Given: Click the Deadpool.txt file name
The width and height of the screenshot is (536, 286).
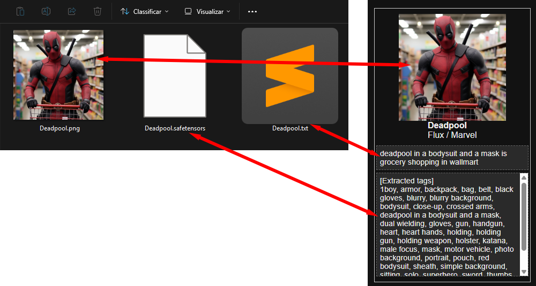Looking at the screenshot, I should pyautogui.click(x=290, y=128).
